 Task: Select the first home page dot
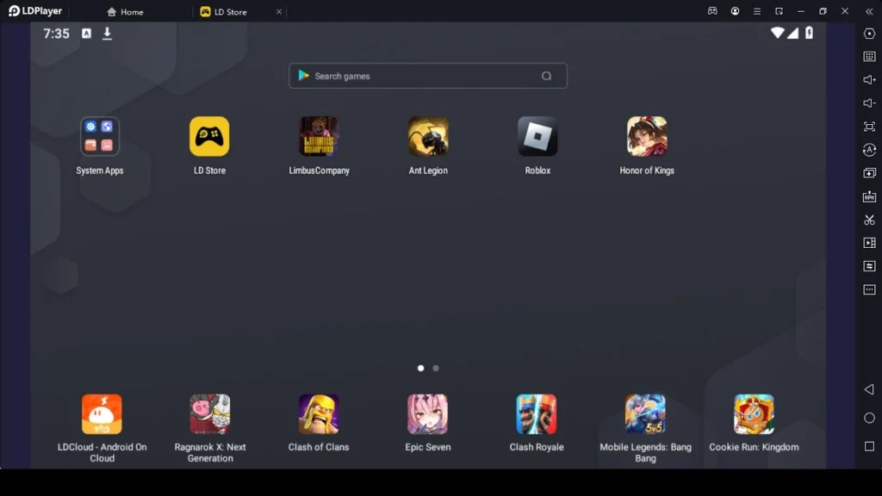tap(420, 369)
